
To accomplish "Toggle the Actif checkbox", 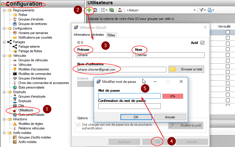I will pyautogui.click(x=203, y=43).
